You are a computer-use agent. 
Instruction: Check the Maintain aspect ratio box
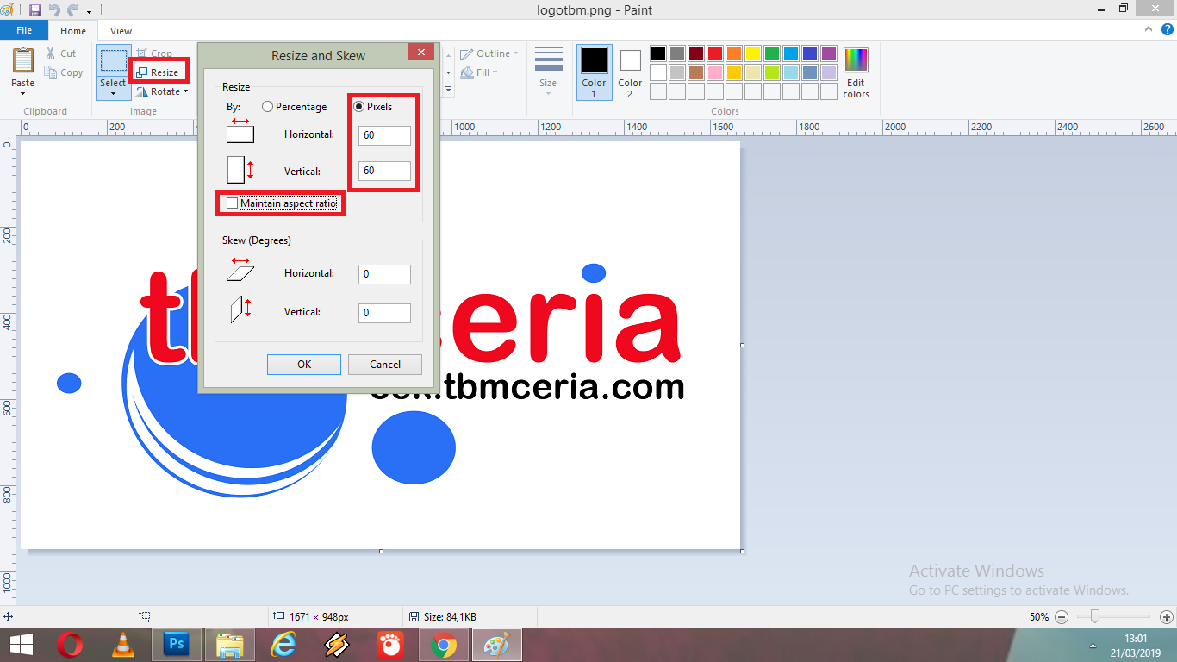coord(231,203)
